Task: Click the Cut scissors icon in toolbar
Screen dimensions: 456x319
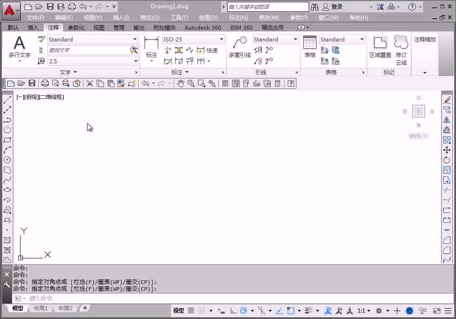Action: 90,84
